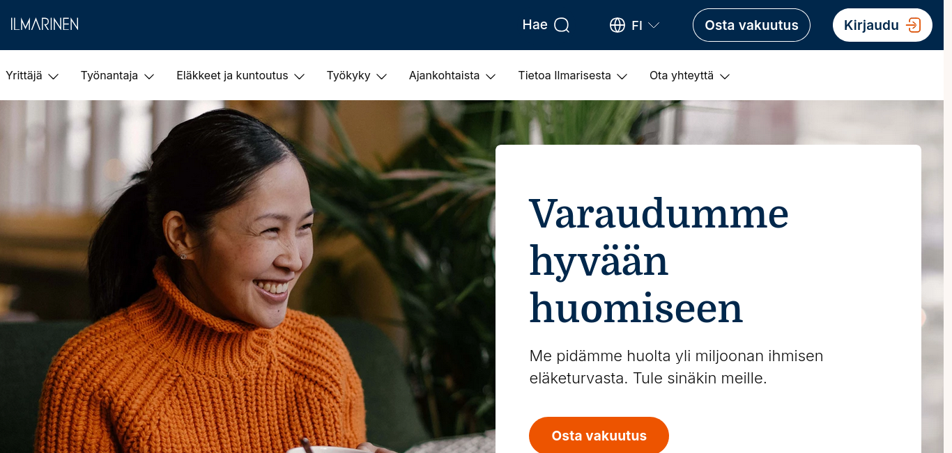Expand chevron next to Eläkkeet ja kuntoutus
952x453 pixels.
[300, 77]
